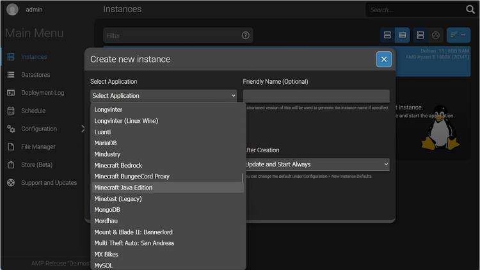Viewport: 480px width, 270px height.
Task: Choose Longvinter from the application list
Action: (x=168, y=109)
